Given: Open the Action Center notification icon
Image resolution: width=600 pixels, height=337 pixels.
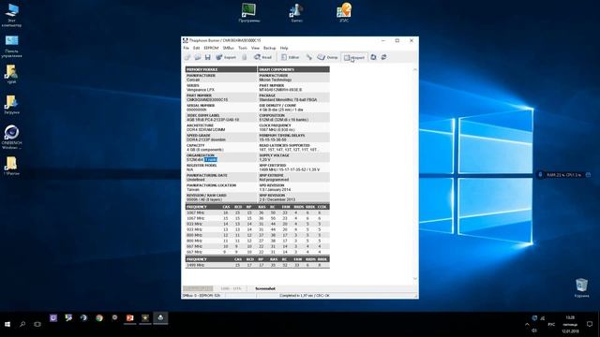Looking at the screenshot, I should (x=590, y=324).
